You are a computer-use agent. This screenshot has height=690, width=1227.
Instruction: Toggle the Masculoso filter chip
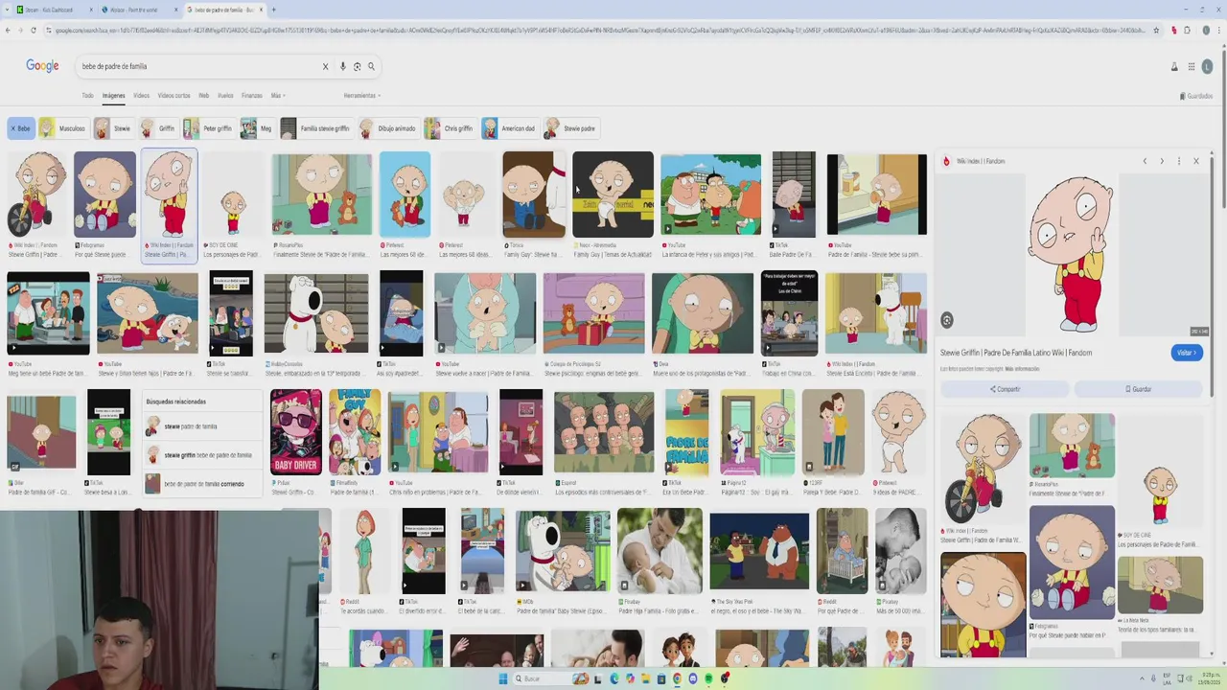click(62, 128)
